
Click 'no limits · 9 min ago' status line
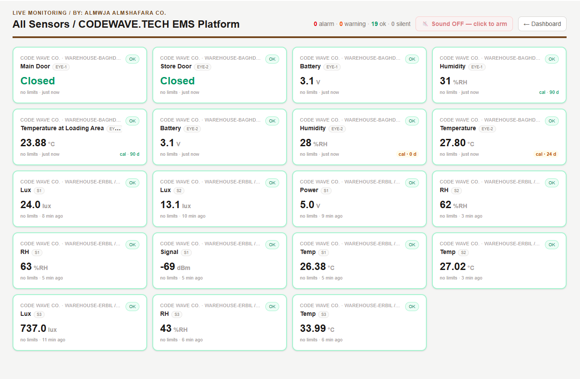321,216
